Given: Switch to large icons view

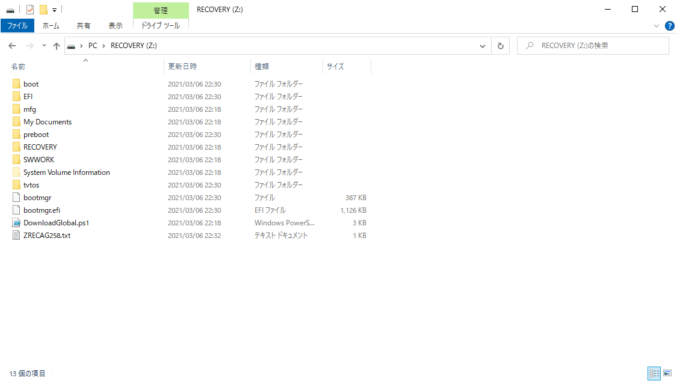Looking at the screenshot, I should coord(667,373).
